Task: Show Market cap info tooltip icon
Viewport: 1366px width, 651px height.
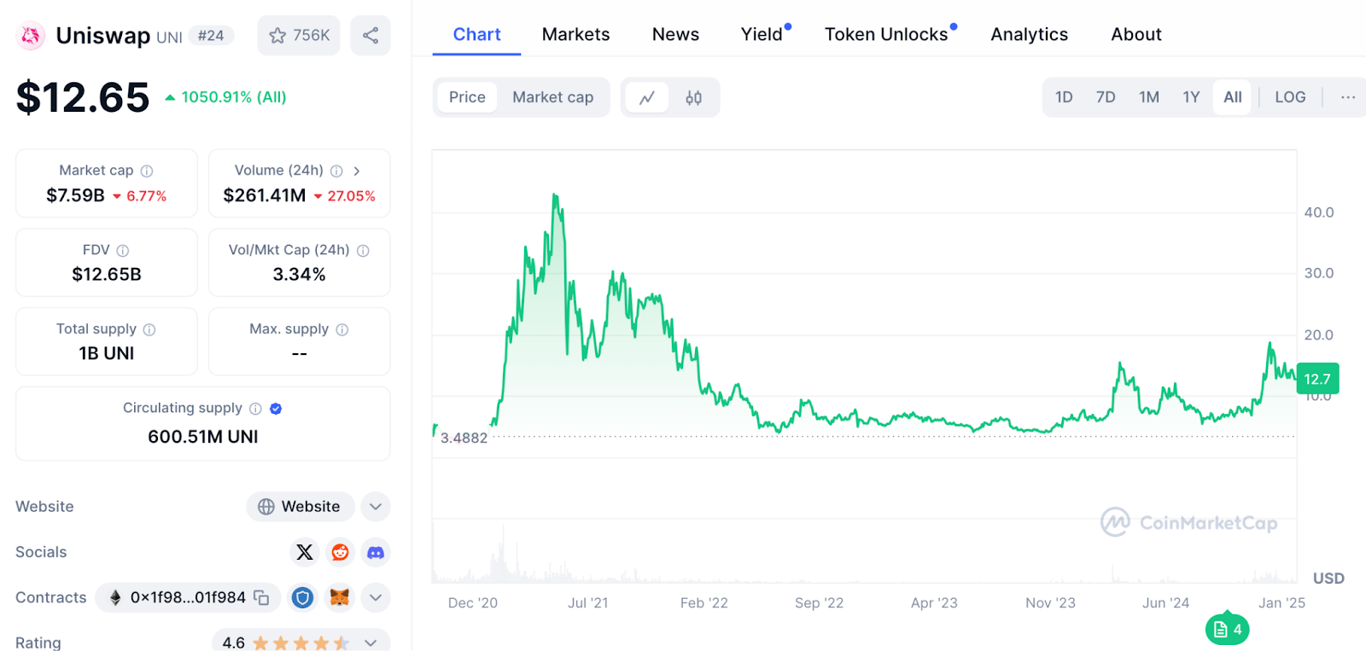Action: pyautogui.click(x=147, y=171)
